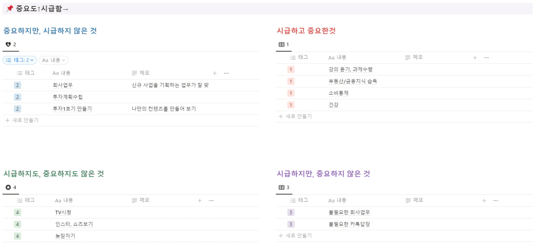Open the 태그: 2 filter dropdown

coord(20,60)
